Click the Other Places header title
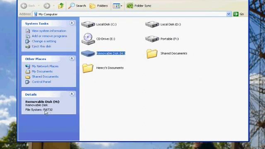Image resolution: width=265 pixels, height=149 pixels. click(36, 59)
